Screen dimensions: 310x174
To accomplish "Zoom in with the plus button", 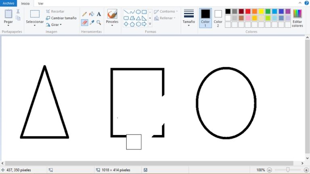I will [306, 170].
